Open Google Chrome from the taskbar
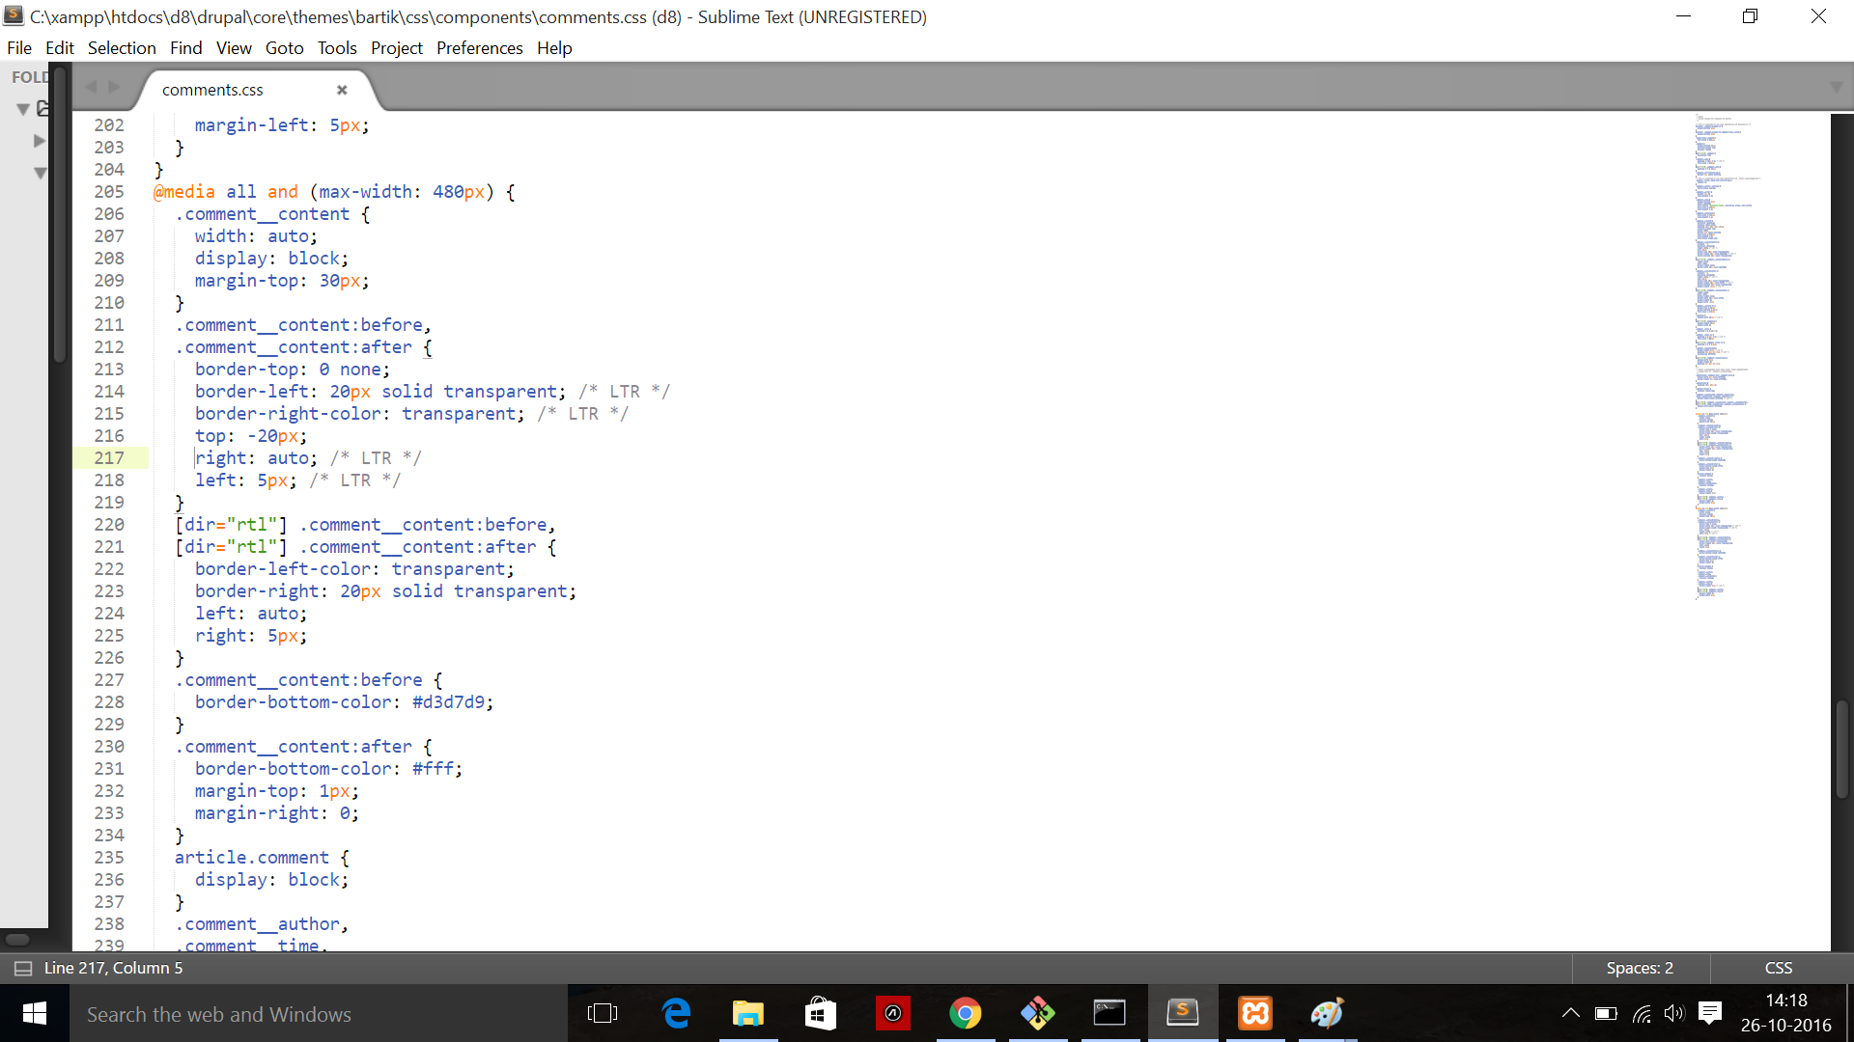The width and height of the screenshot is (1854, 1042). [965, 1013]
